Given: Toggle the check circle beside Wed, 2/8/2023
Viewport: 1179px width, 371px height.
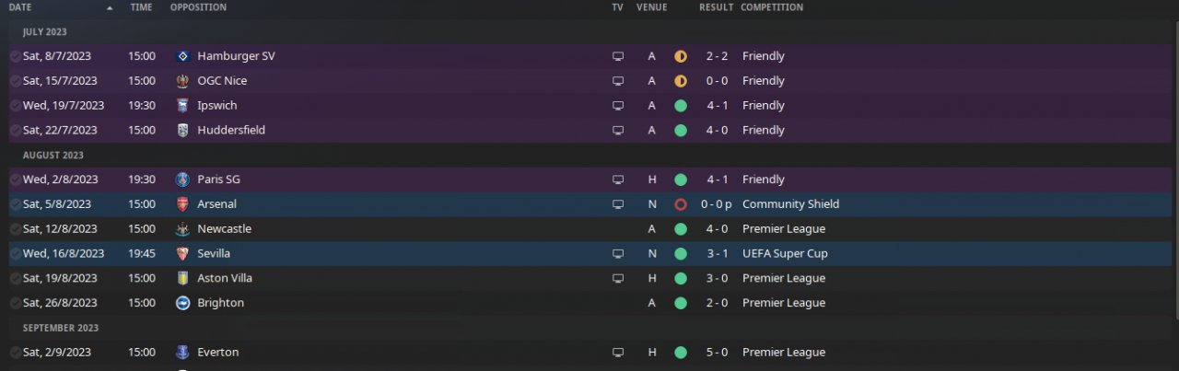Looking at the screenshot, I should pyautogui.click(x=15, y=180).
